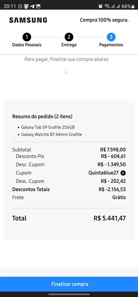
Task: Click Finalizar compra button
Action: tap(69, 284)
